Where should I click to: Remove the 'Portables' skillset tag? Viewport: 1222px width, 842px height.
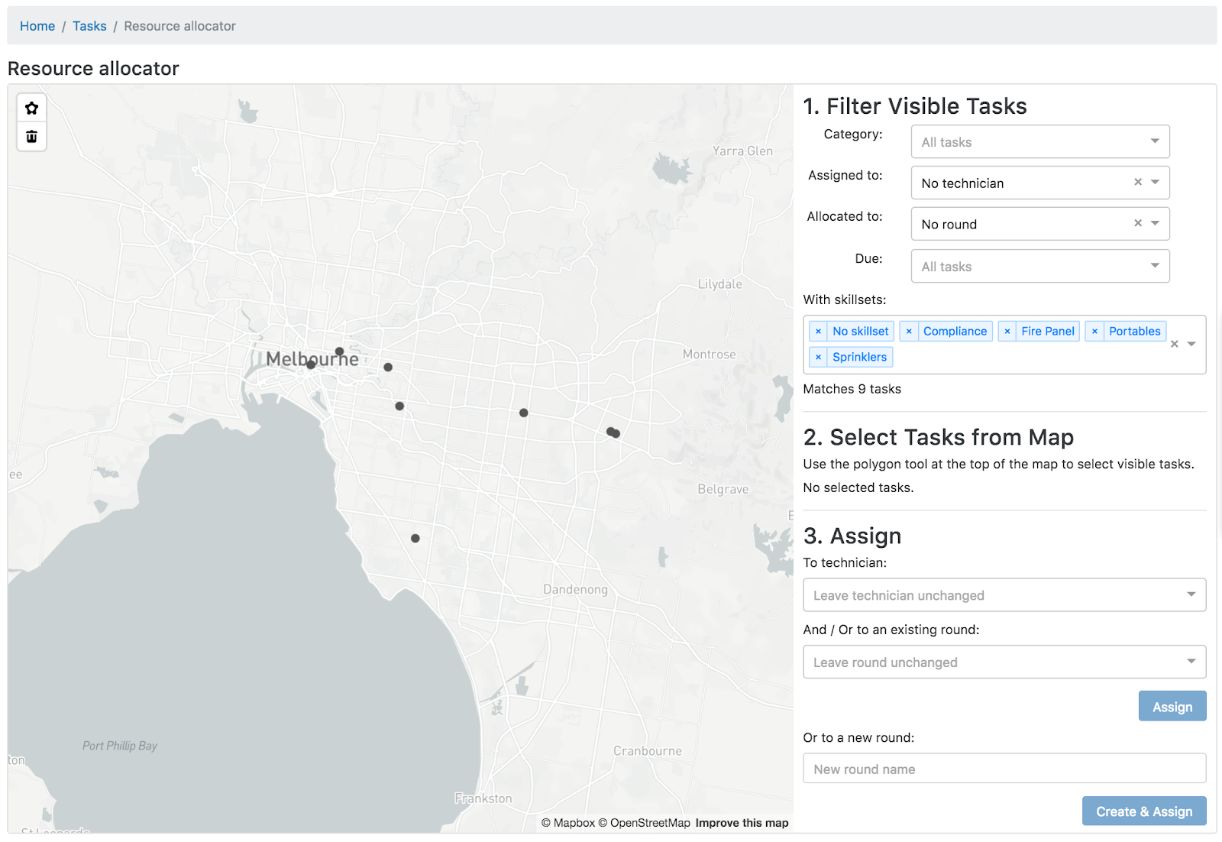[1094, 332]
